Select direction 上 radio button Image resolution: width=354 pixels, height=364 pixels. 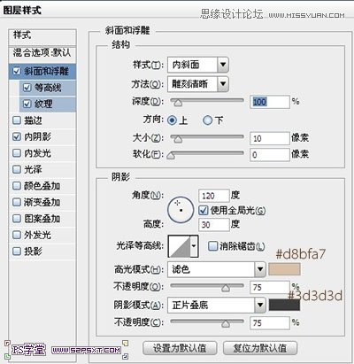click(172, 120)
